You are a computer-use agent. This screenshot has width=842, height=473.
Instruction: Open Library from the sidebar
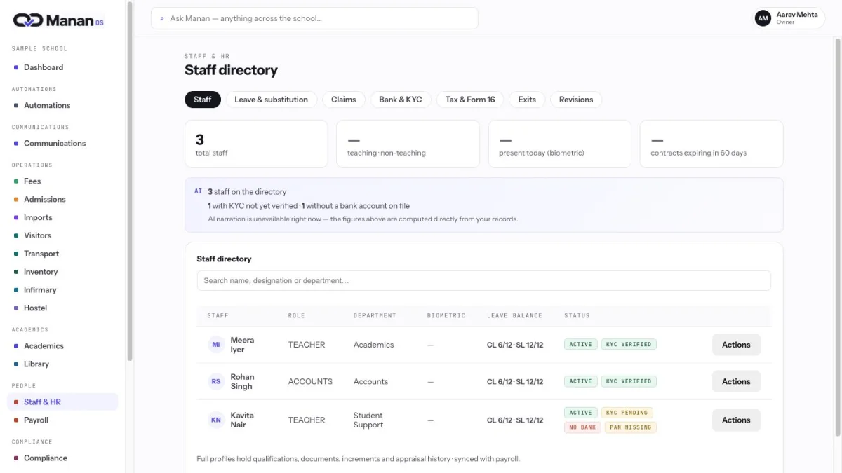click(62, 364)
